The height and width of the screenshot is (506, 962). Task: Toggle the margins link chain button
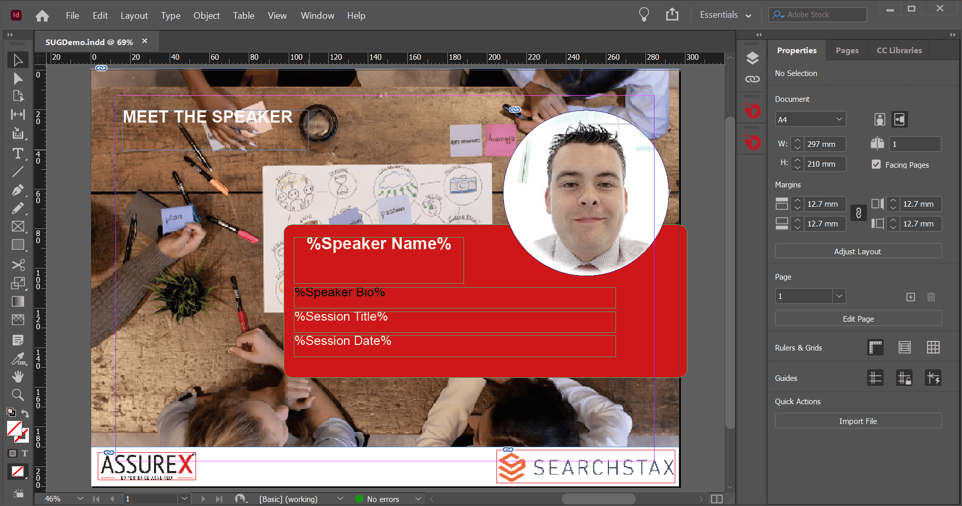click(858, 213)
